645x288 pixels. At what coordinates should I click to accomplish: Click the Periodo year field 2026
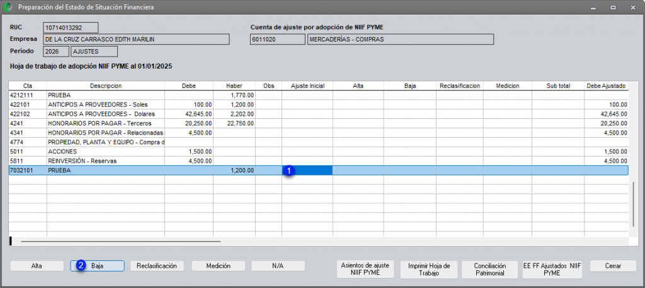pos(56,52)
